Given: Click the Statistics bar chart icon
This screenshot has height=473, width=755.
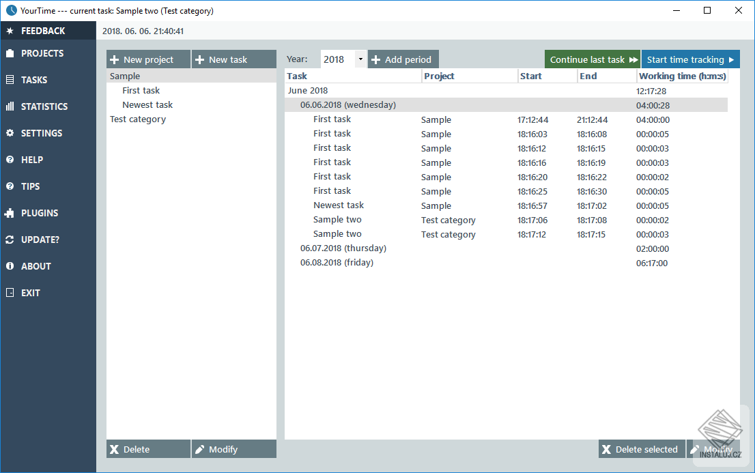Looking at the screenshot, I should tap(10, 106).
